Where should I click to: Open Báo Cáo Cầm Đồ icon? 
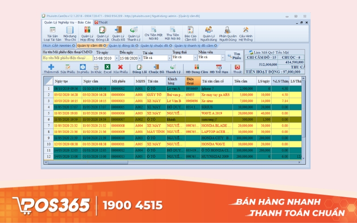pos(191,34)
